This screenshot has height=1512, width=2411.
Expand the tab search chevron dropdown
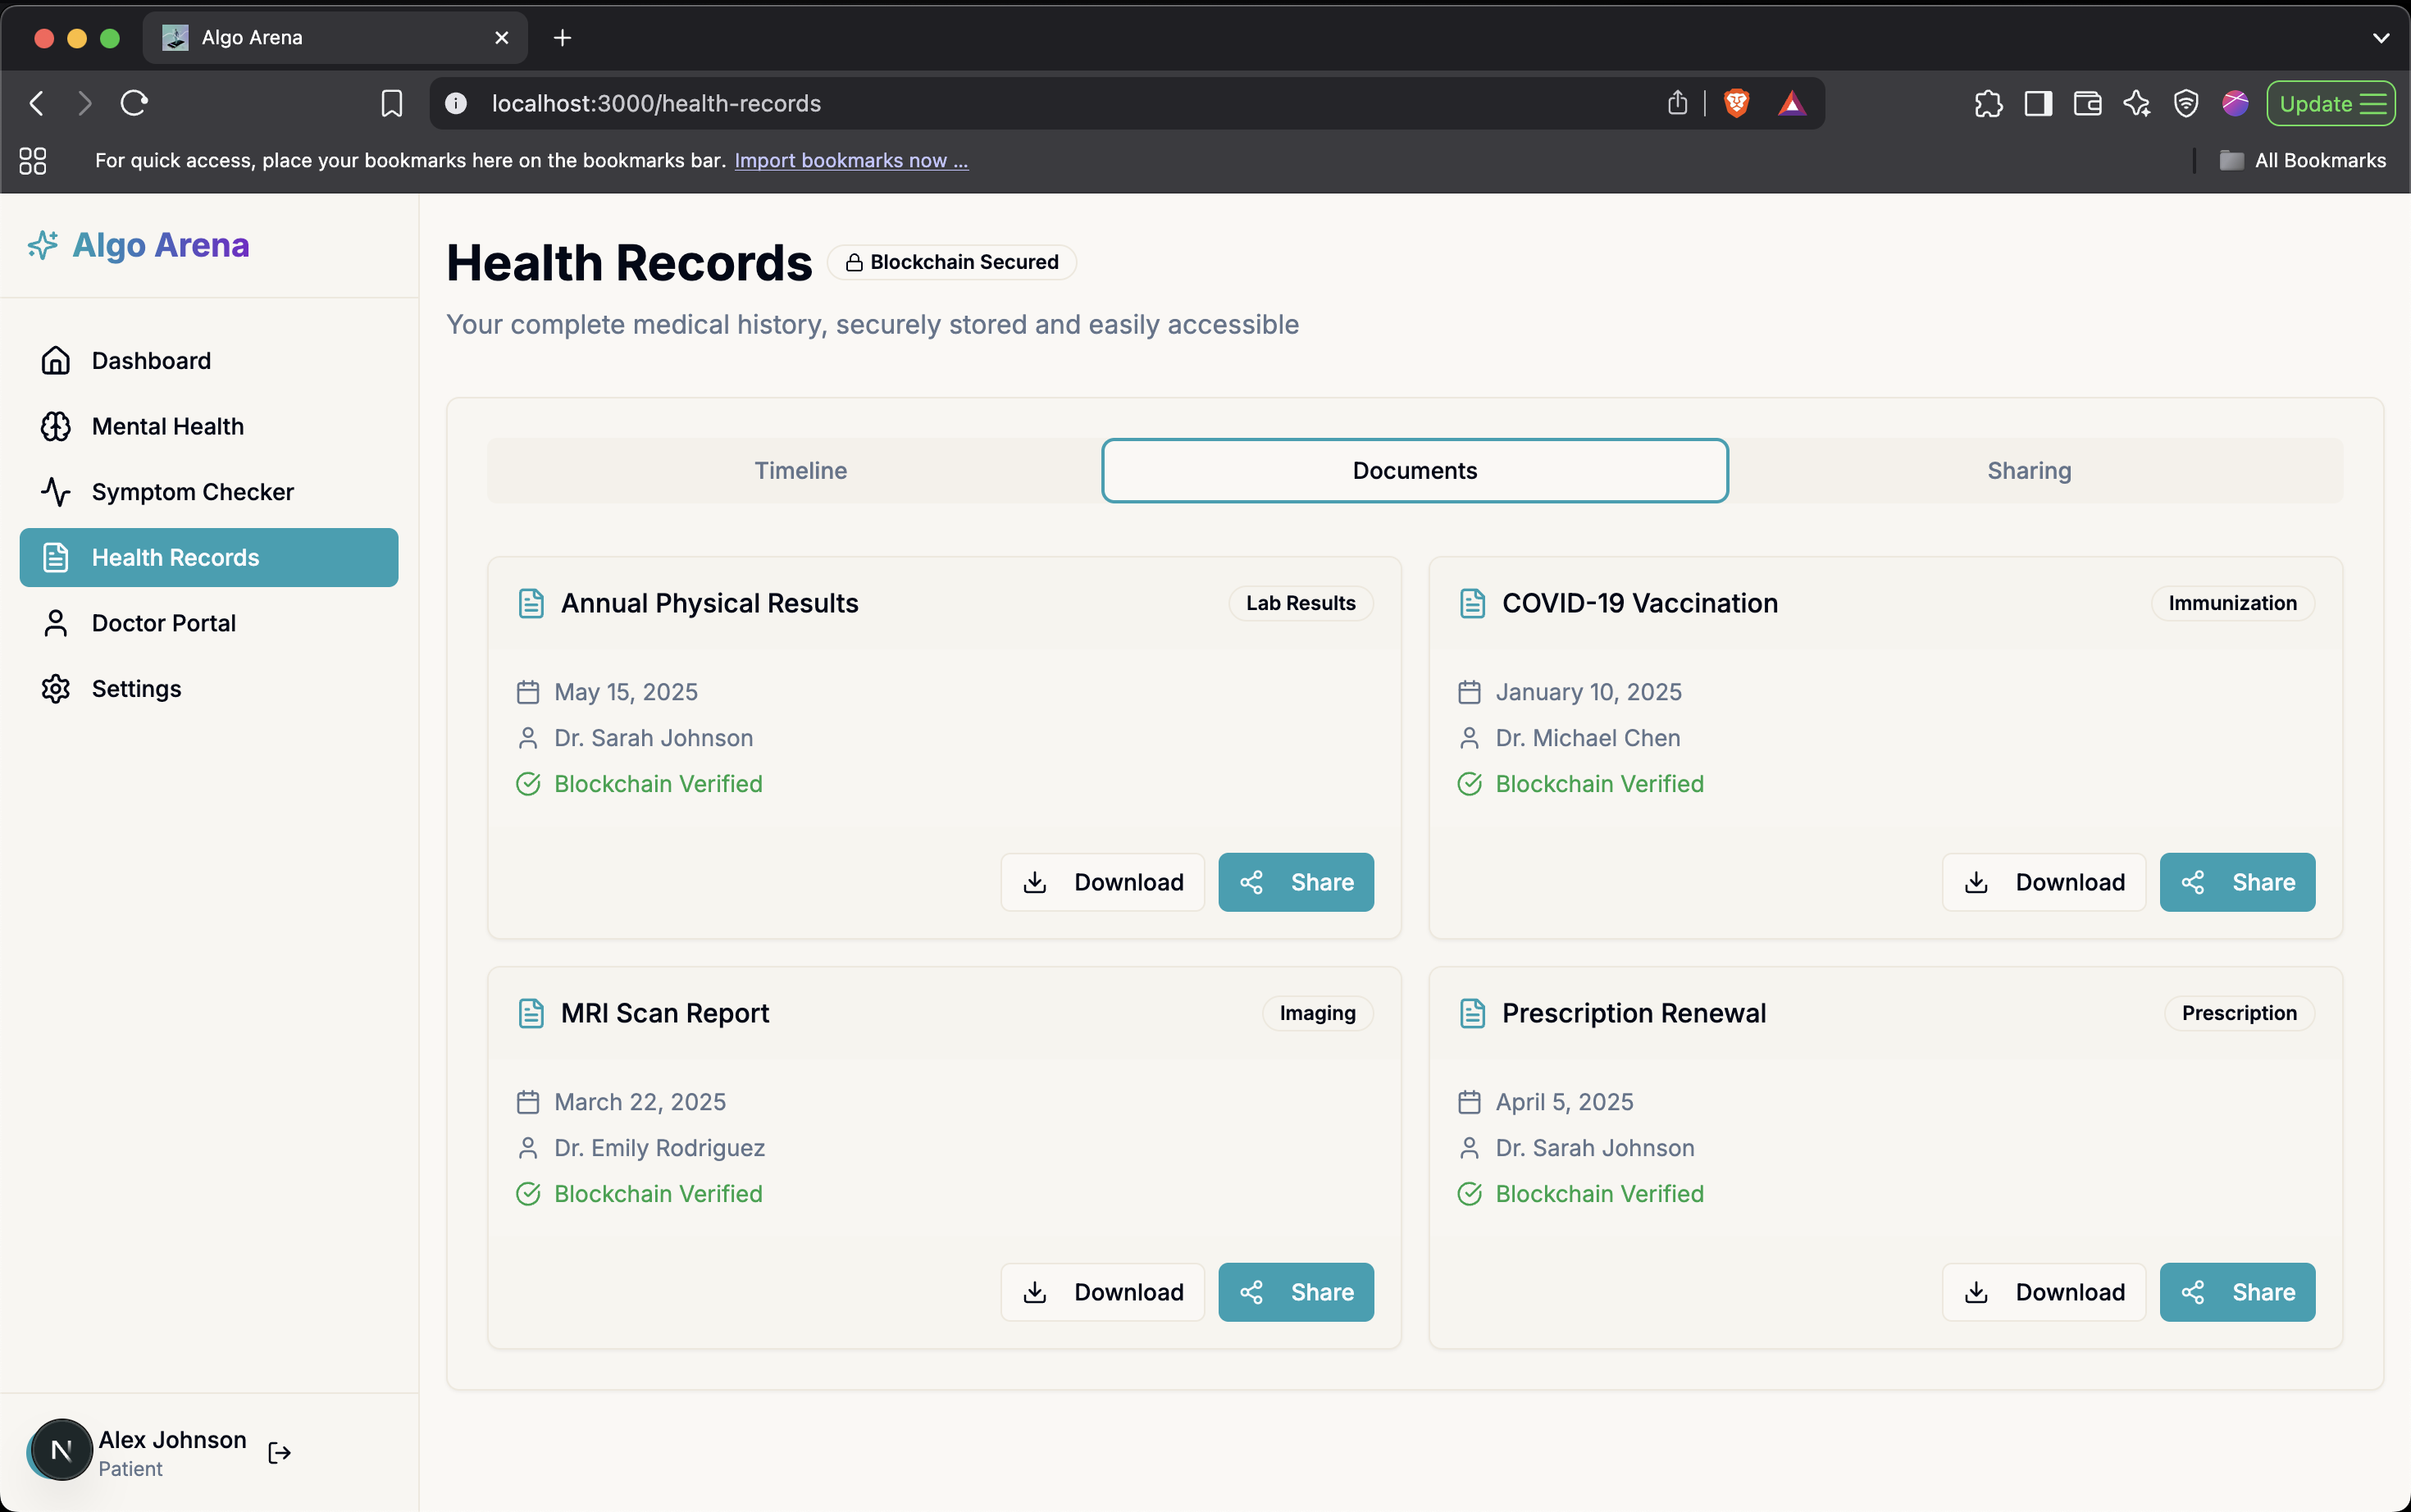pos(2381,38)
